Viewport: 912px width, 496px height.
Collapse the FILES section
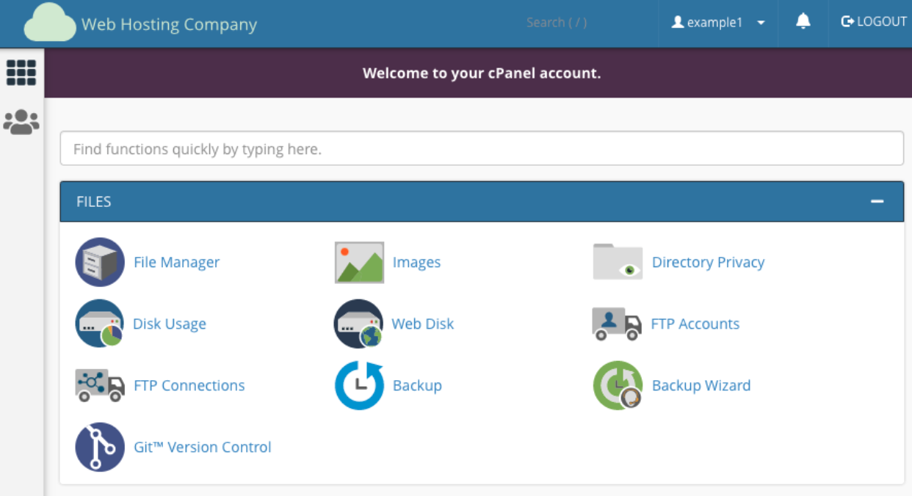(x=877, y=202)
